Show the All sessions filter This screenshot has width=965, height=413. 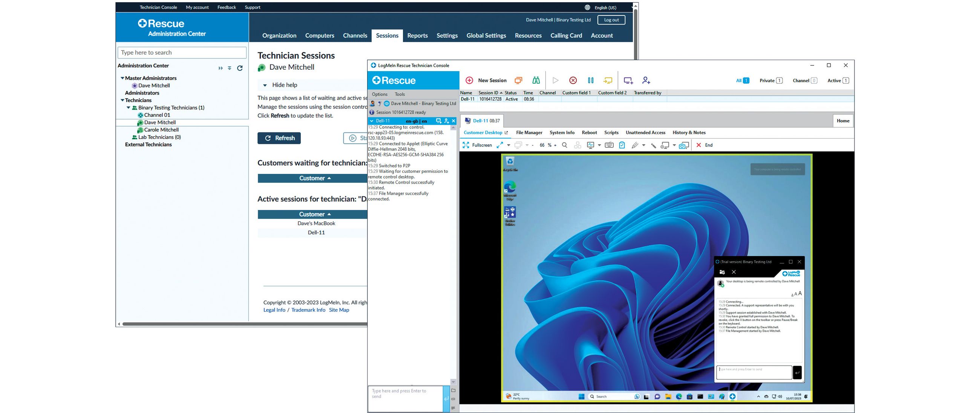[x=743, y=81]
